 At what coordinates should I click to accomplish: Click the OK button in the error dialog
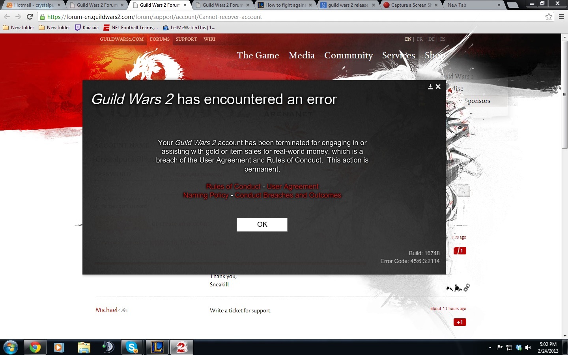pos(262,224)
